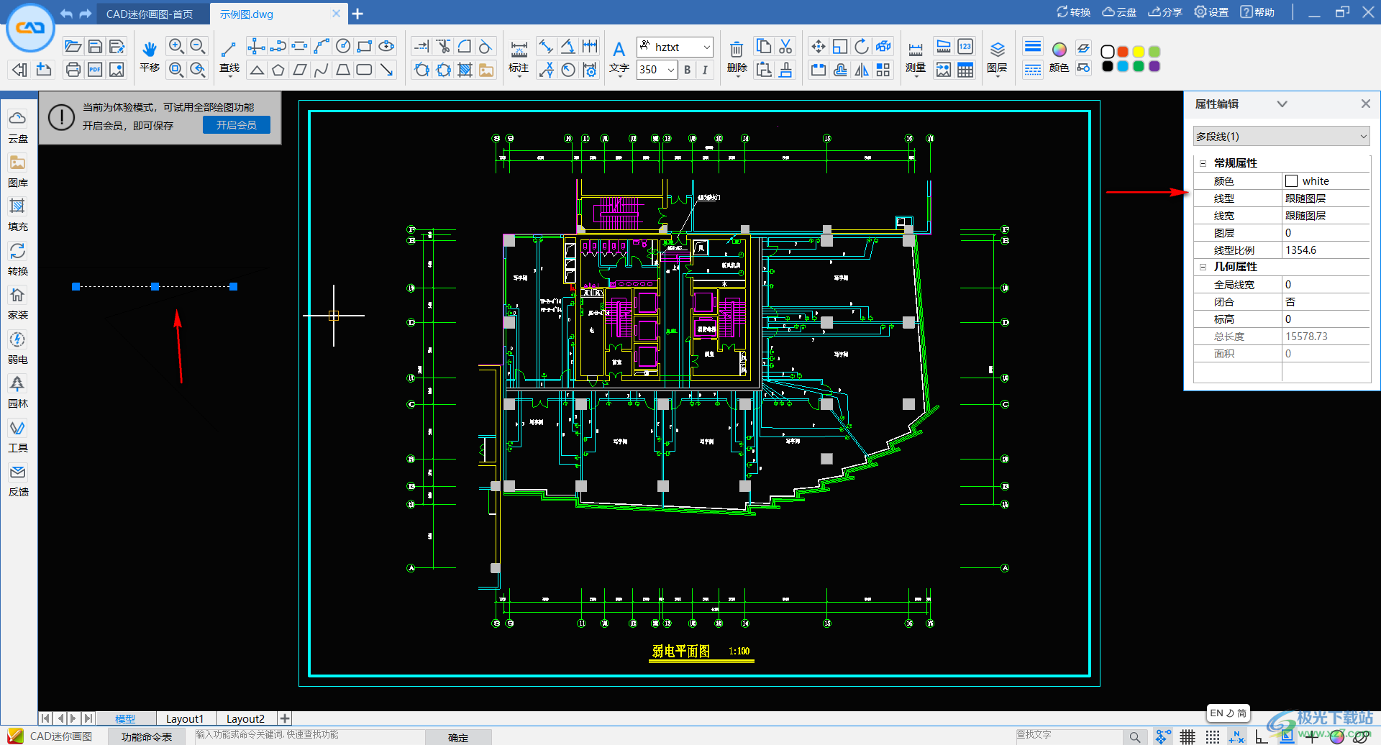Open the color wheel picker in toolbar

click(1059, 49)
